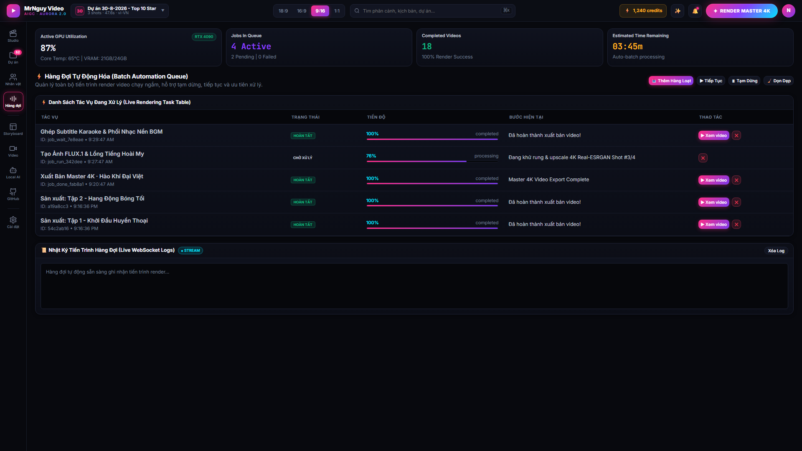
Task: Cancel the Ghép Subtitle Karaoke job
Action: click(x=736, y=135)
